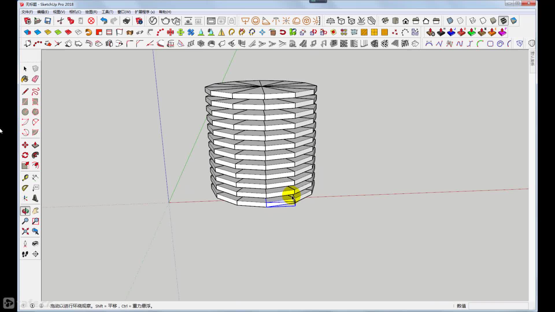Screen dimensions: 555x312
Task: Select the Look Around eye tool
Action: [x=35, y=244]
